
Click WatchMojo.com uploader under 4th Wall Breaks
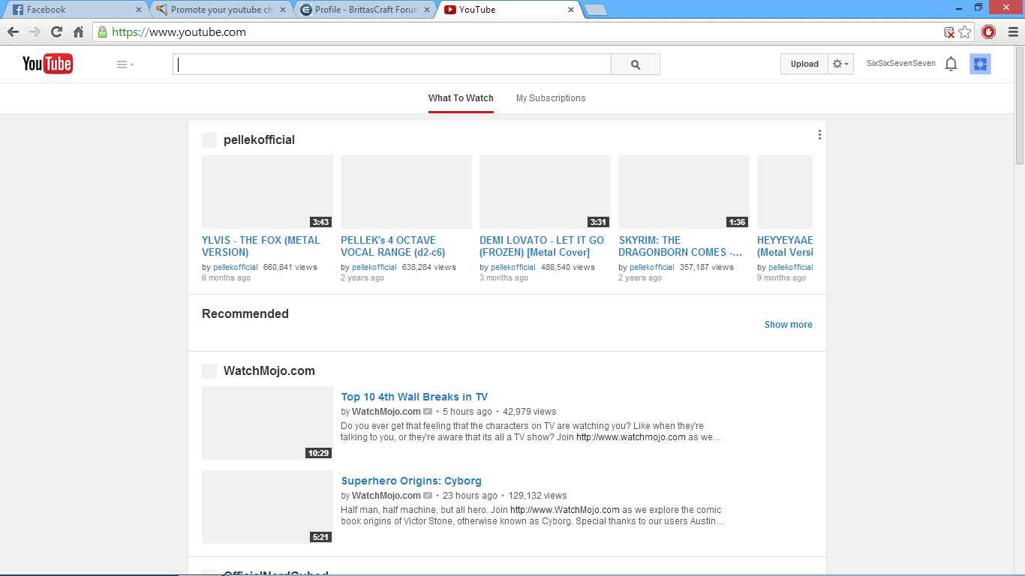tap(386, 412)
